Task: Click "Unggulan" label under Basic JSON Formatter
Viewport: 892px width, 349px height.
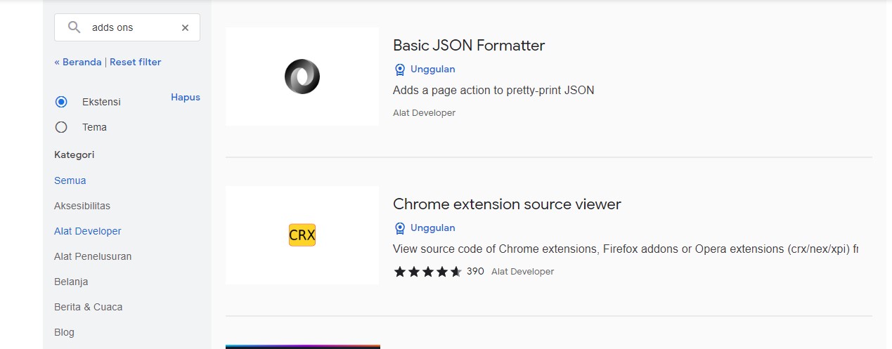Action: pos(433,70)
